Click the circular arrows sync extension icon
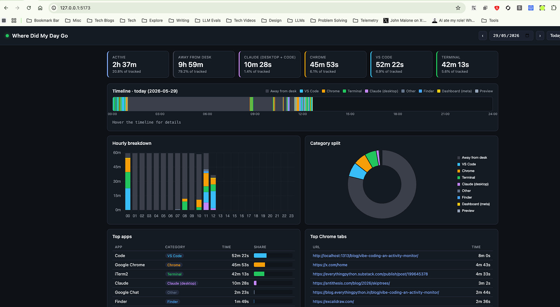 508,8
